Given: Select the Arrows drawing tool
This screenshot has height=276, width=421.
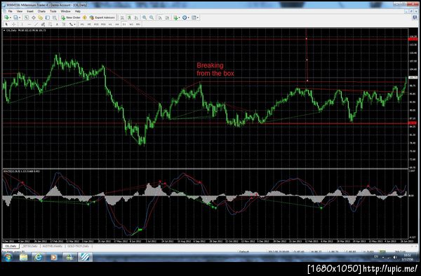Looking at the screenshot, I should coord(71,25).
